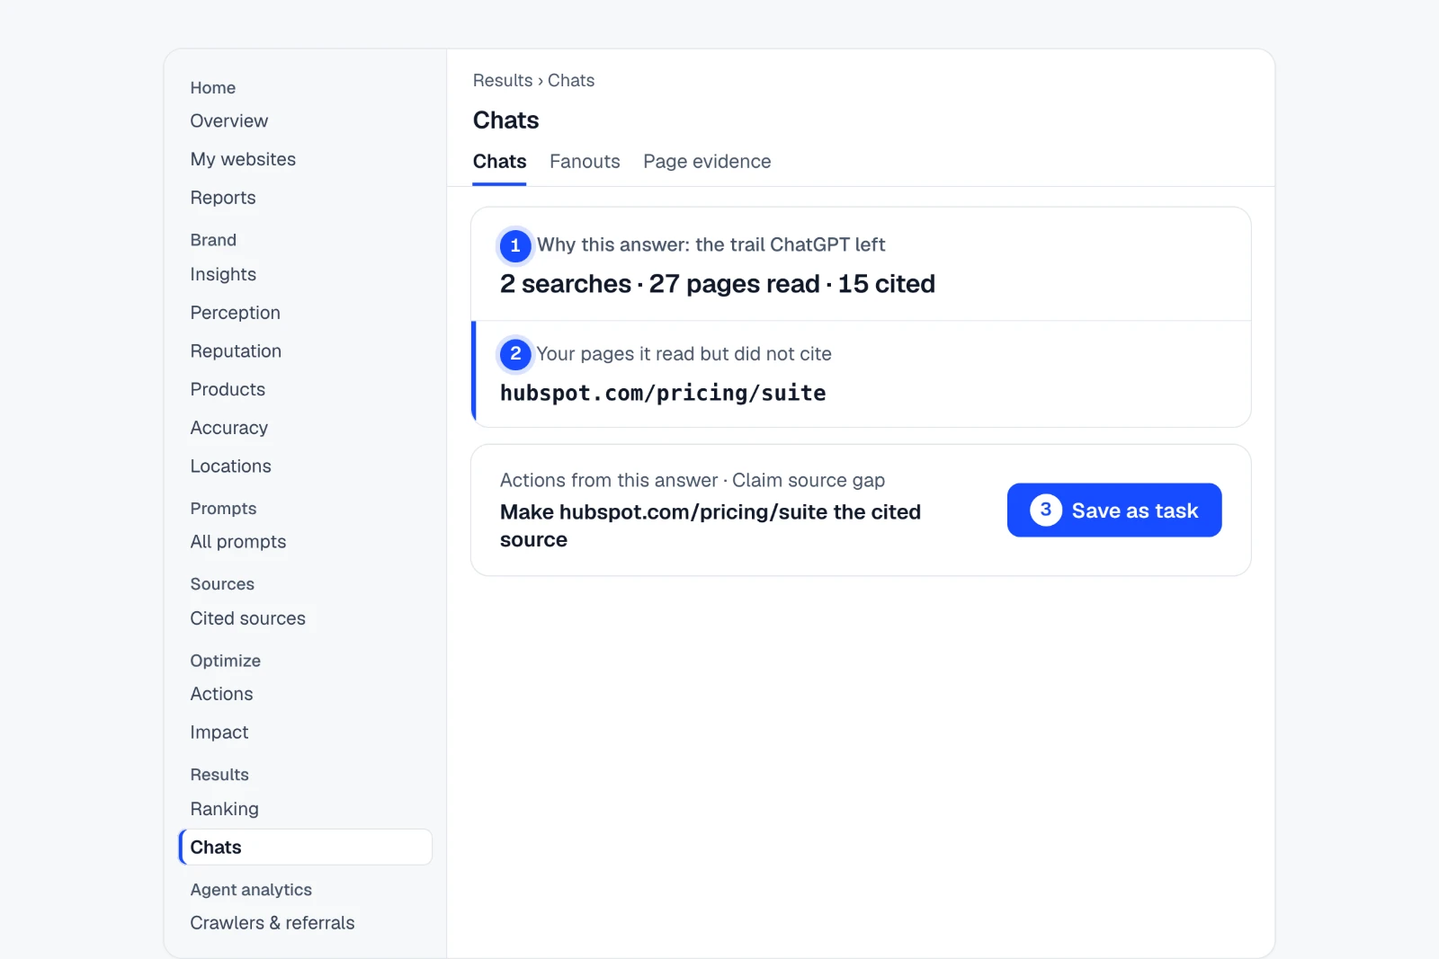Go to Actions under Optimize

pos(221,694)
